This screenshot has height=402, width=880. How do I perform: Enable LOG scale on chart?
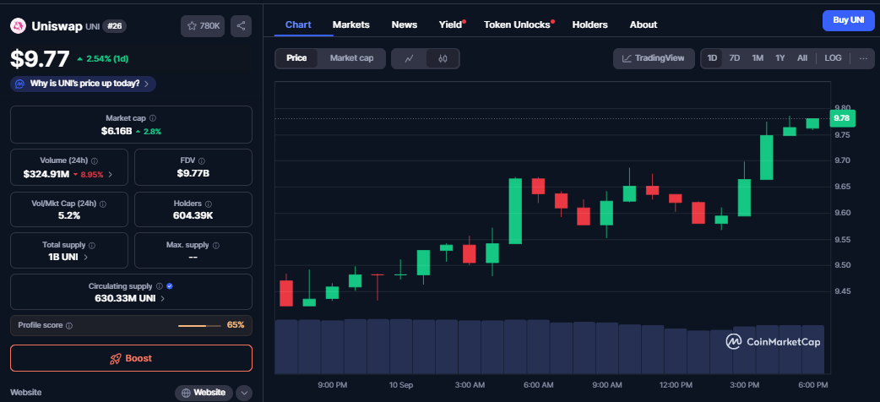833,58
